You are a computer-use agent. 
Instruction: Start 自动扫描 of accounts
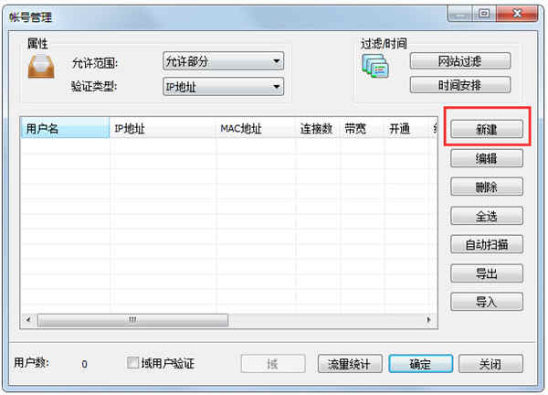tap(487, 244)
